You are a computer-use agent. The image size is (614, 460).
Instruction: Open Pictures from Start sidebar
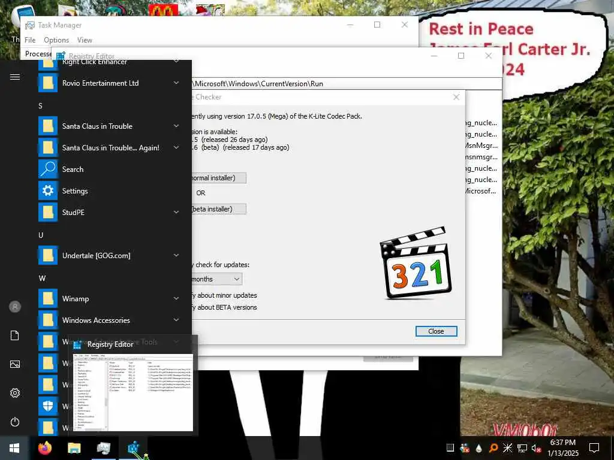(x=15, y=364)
